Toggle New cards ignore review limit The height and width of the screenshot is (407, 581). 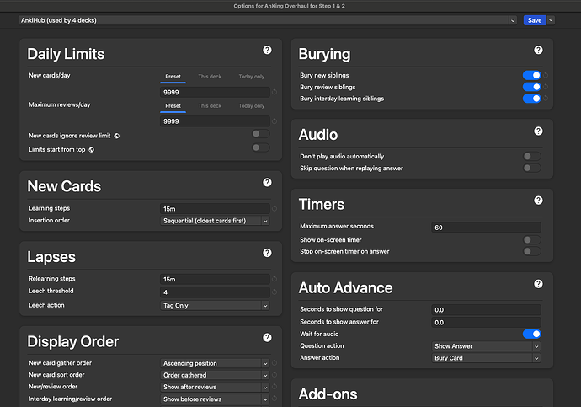pos(261,134)
